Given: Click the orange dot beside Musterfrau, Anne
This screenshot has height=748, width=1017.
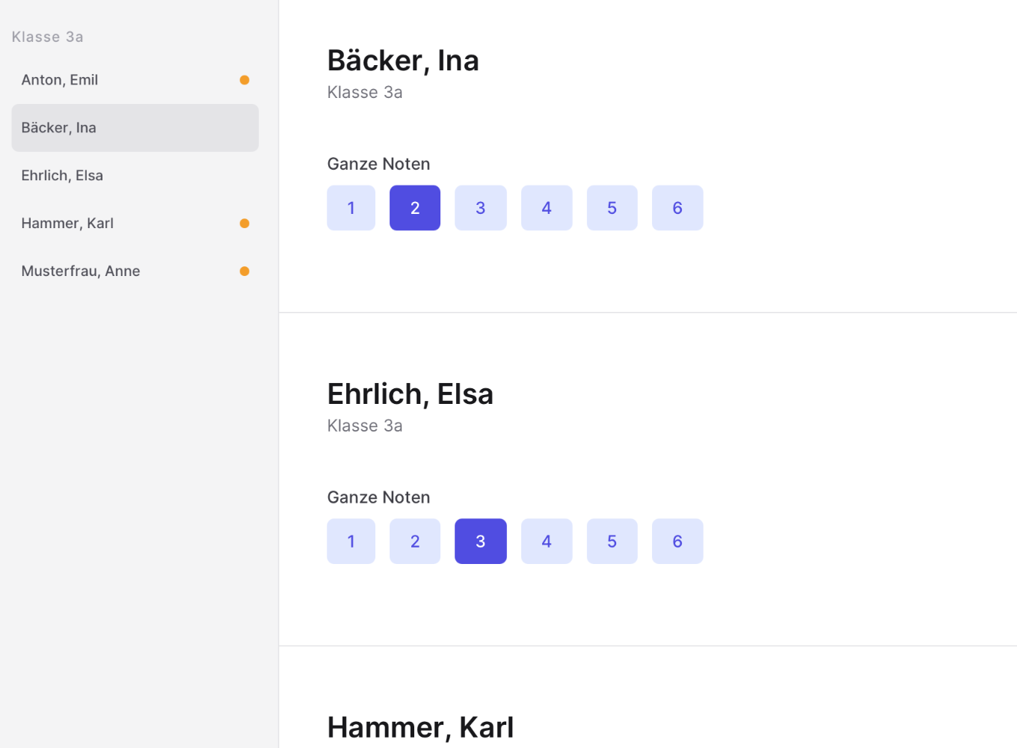Looking at the screenshot, I should tap(245, 271).
